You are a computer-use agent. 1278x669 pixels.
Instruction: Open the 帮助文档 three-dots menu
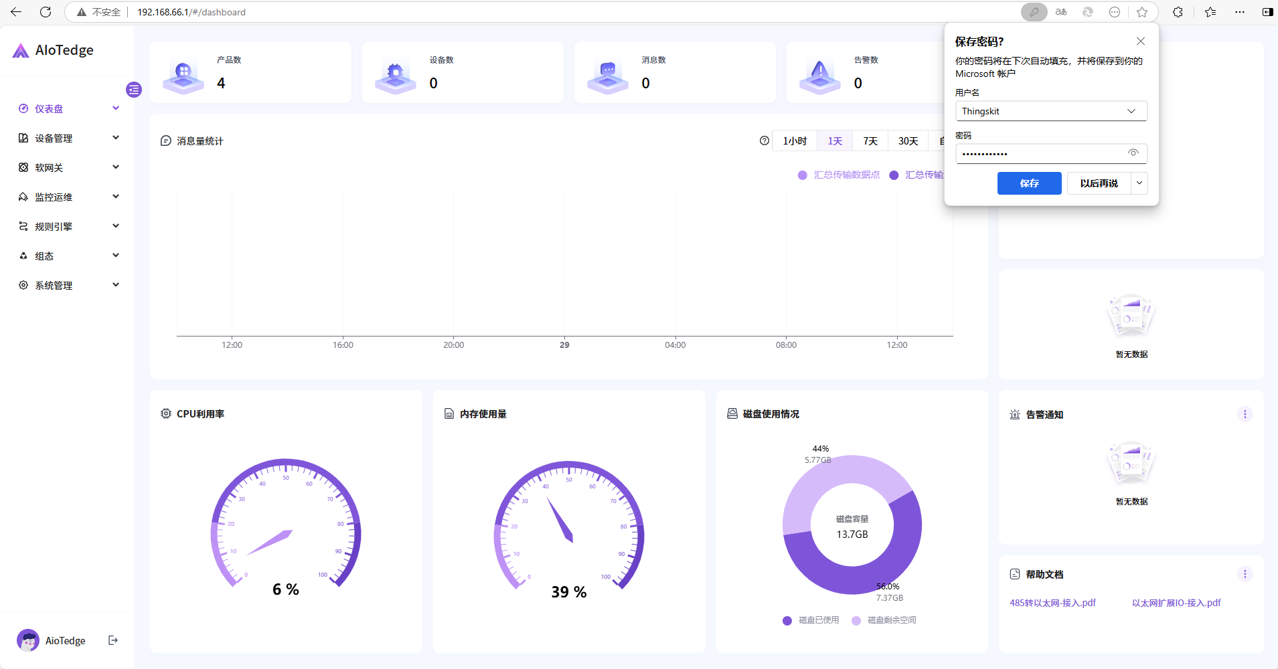1245,574
